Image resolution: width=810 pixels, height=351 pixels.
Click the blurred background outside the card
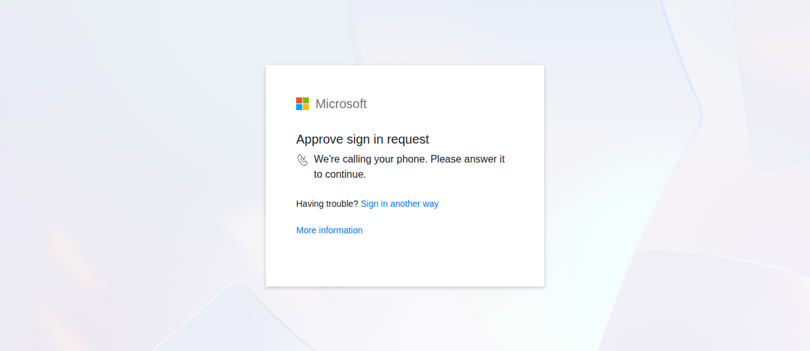point(127,158)
